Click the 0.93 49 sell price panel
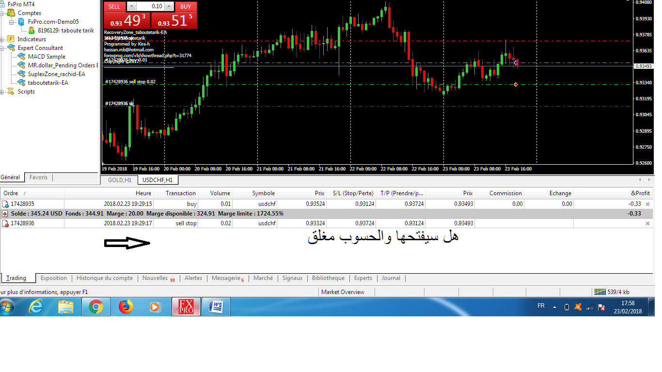Image resolution: width=662 pixels, height=372 pixels. tap(126, 20)
